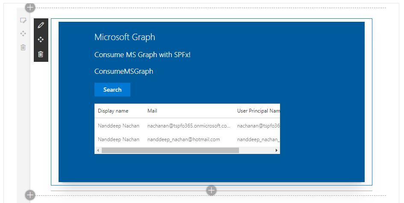
Task: Add a new section with the top plus button
Action: point(30,7)
